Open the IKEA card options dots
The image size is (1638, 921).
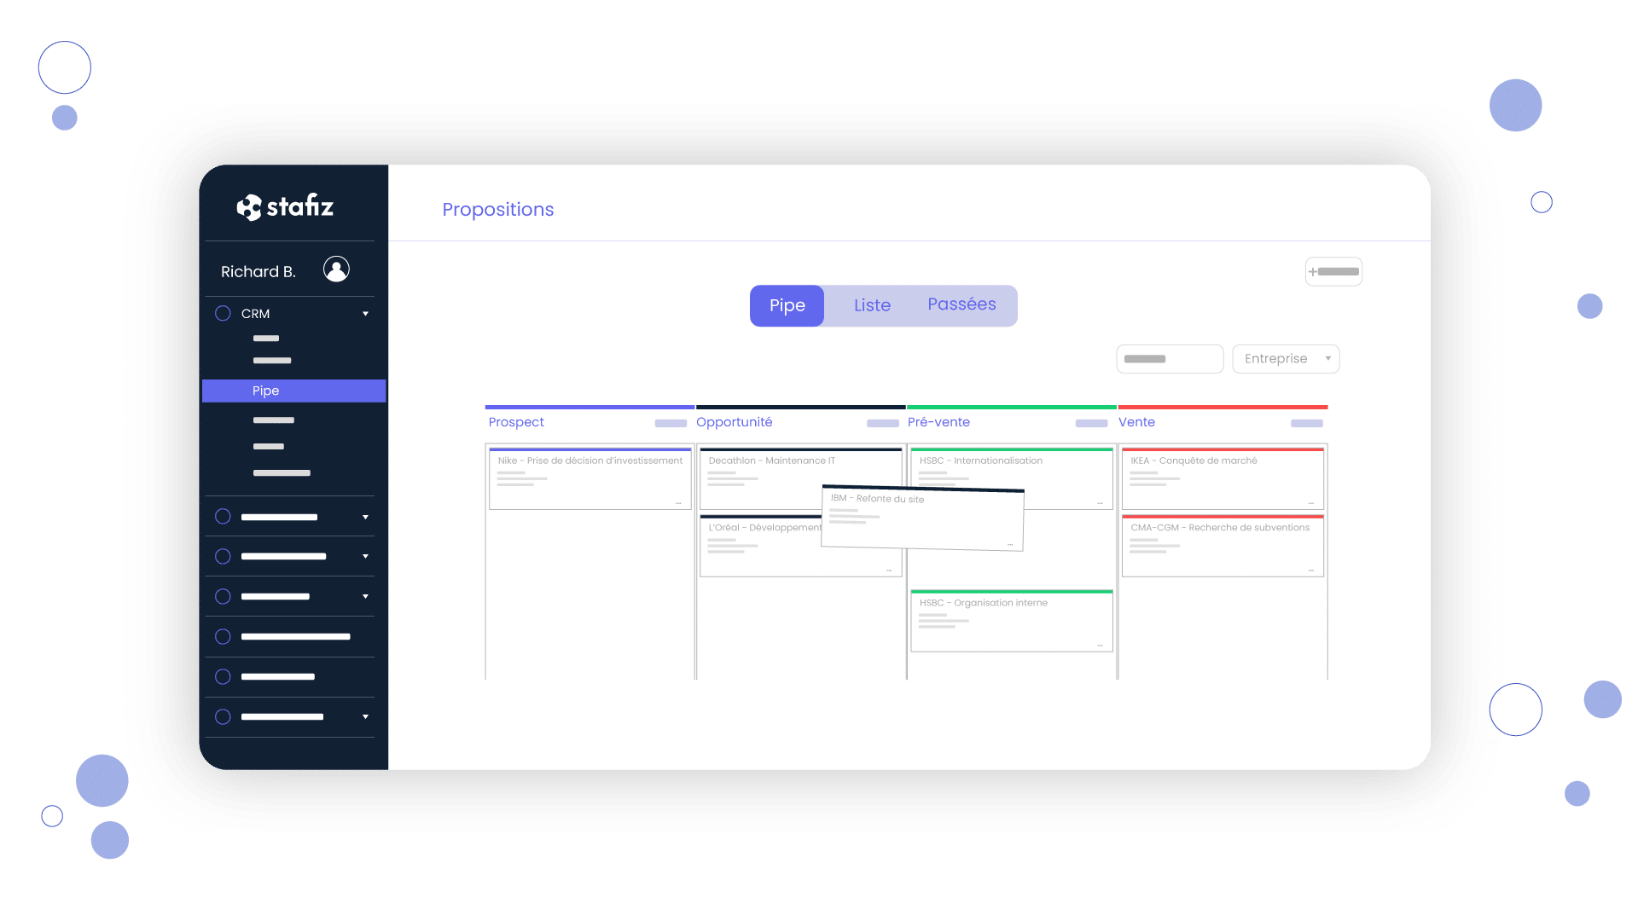tap(1311, 504)
